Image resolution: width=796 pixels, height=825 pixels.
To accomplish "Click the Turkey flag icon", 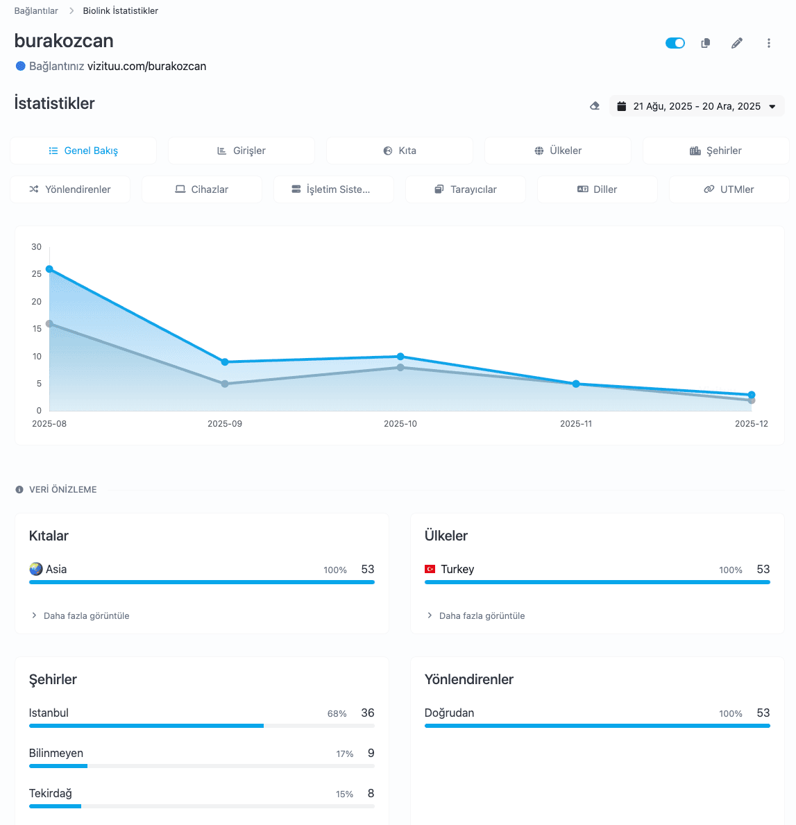I will point(430,569).
